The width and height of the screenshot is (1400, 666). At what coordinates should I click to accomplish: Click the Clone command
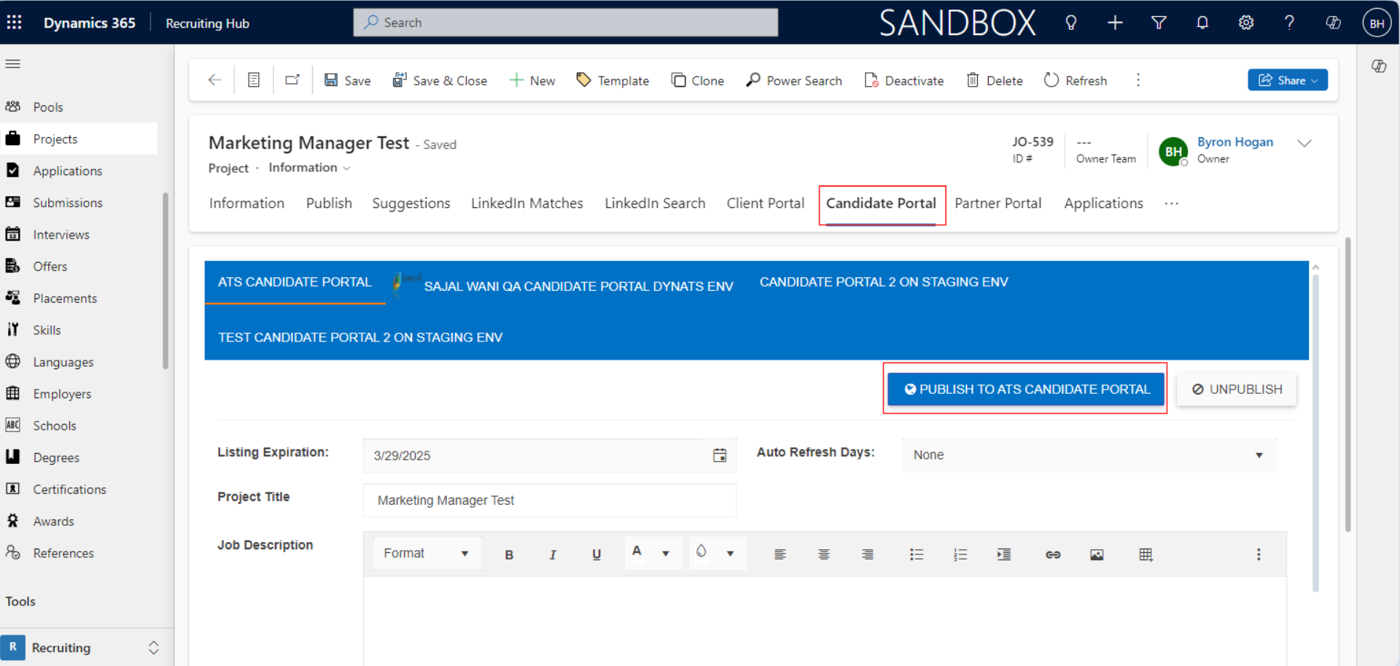pyautogui.click(x=698, y=80)
